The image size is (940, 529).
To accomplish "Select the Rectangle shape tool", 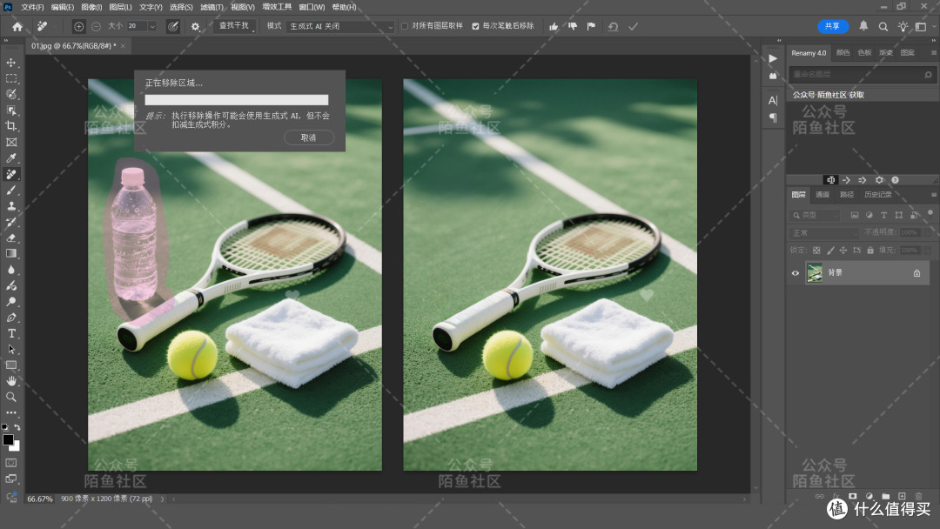I will tap(10, 365).
